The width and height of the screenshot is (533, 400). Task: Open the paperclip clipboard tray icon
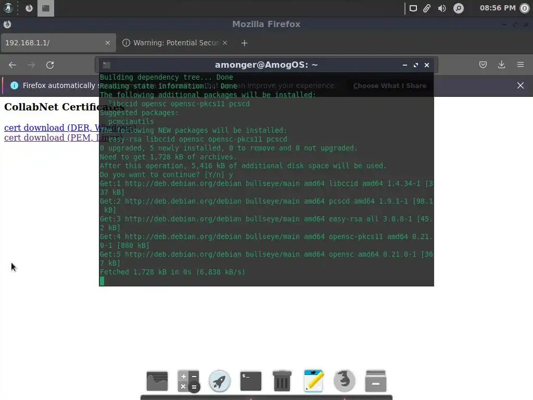tap(427, 8)
